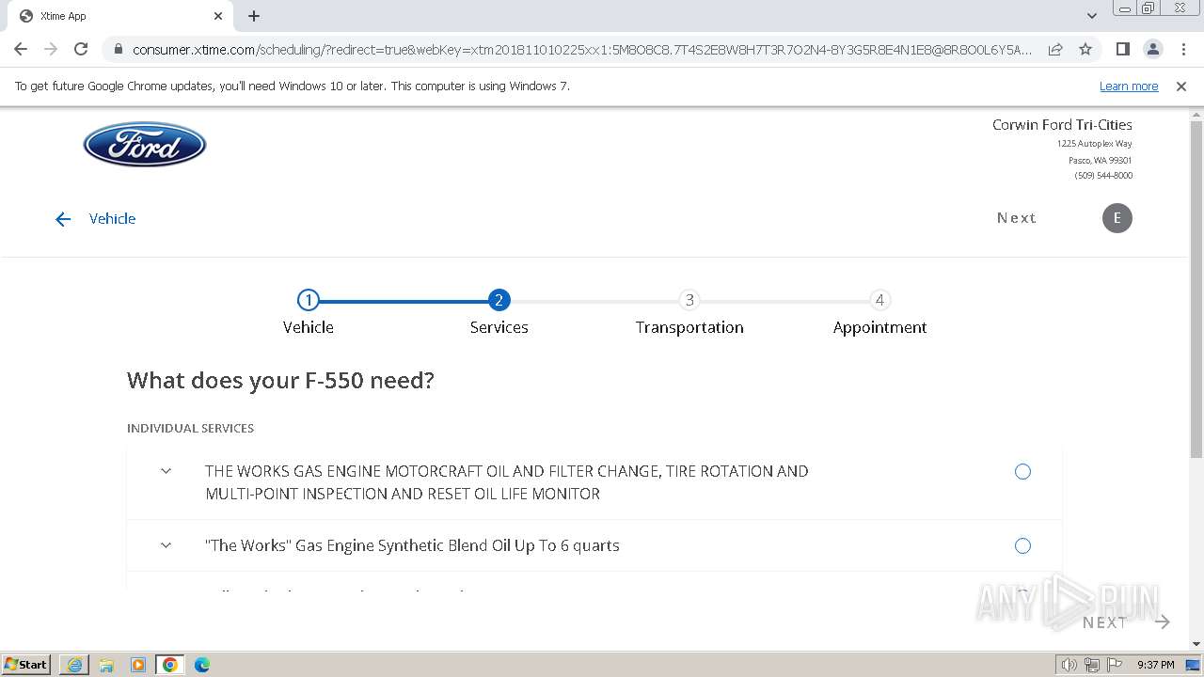Screen dimensions: 1204x677
Task: Reload the page
Action: tap(81, 49)
